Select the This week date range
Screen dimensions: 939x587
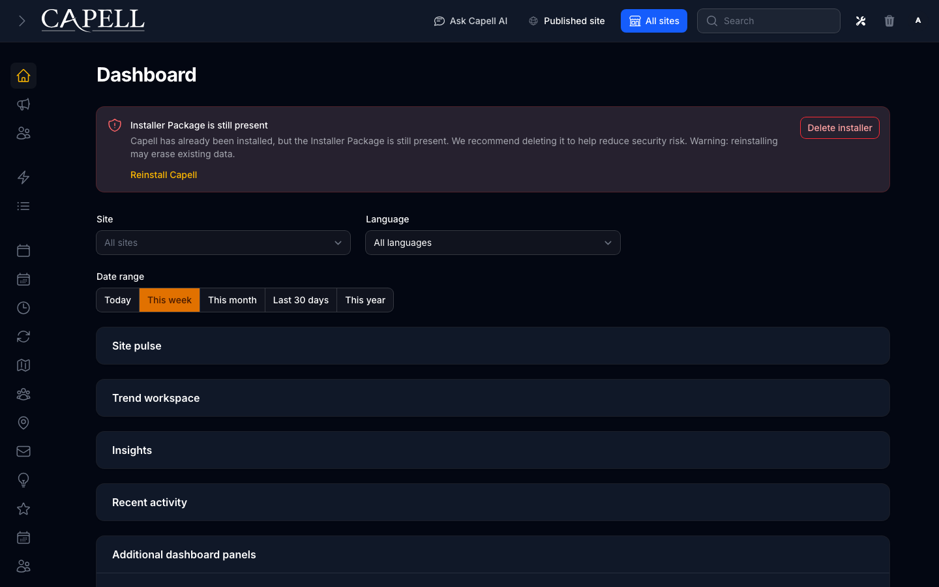point(170,300)
